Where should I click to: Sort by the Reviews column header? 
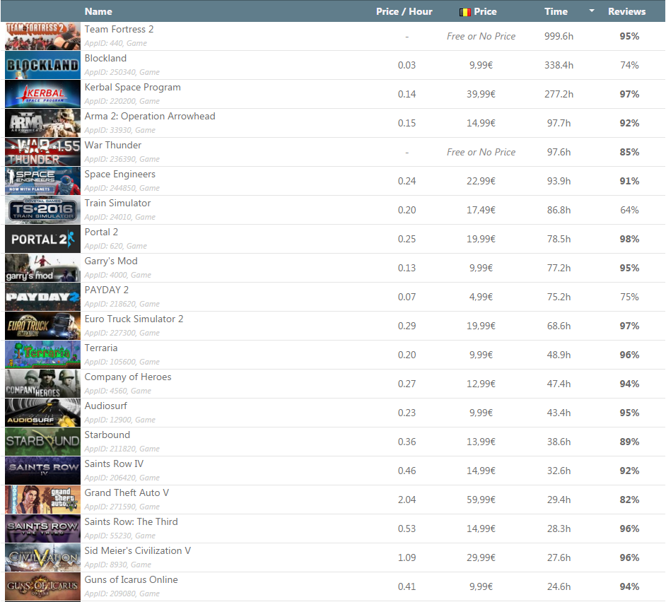point(626,11)
